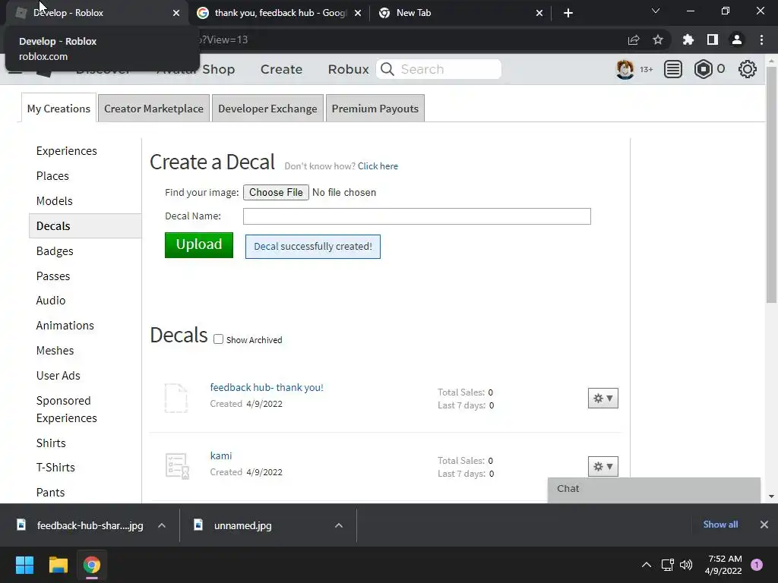Open gear dropdown for kami decal

coord(602,467)
